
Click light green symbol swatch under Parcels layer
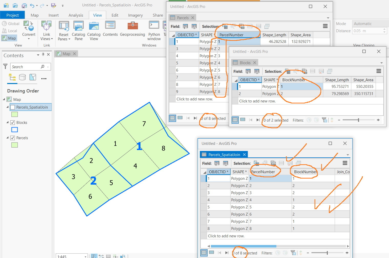point(15,145)
